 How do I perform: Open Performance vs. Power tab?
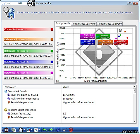coord(84,24)
